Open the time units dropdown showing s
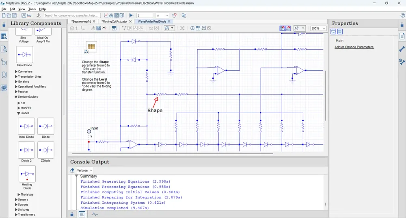The image size is (406, 218). [162, 15]
